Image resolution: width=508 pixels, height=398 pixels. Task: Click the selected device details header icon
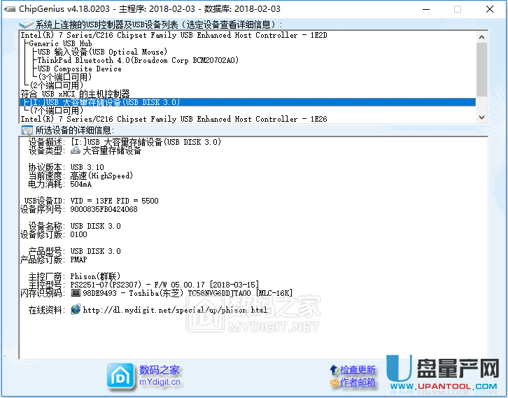(27, 130)
